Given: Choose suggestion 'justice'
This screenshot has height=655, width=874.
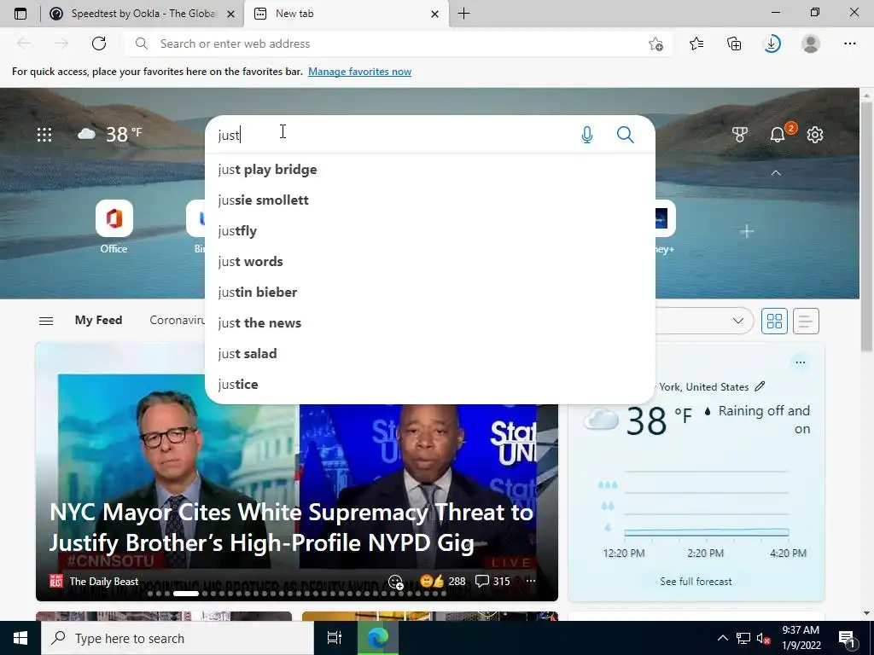Looking at the screenshot, I should pyautogui.click(x=430, y=385).
